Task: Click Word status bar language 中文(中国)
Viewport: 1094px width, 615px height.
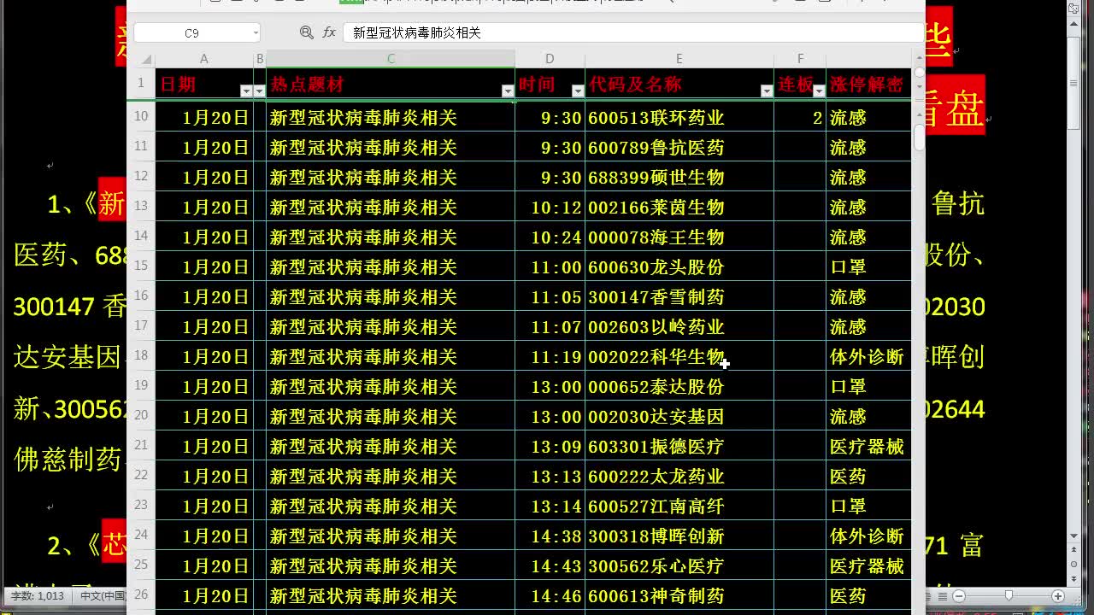Action: 103,596
